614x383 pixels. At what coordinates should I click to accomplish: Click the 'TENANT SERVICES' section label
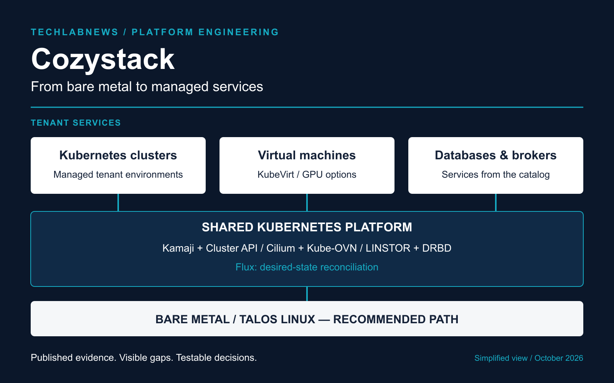pos(76,123)
